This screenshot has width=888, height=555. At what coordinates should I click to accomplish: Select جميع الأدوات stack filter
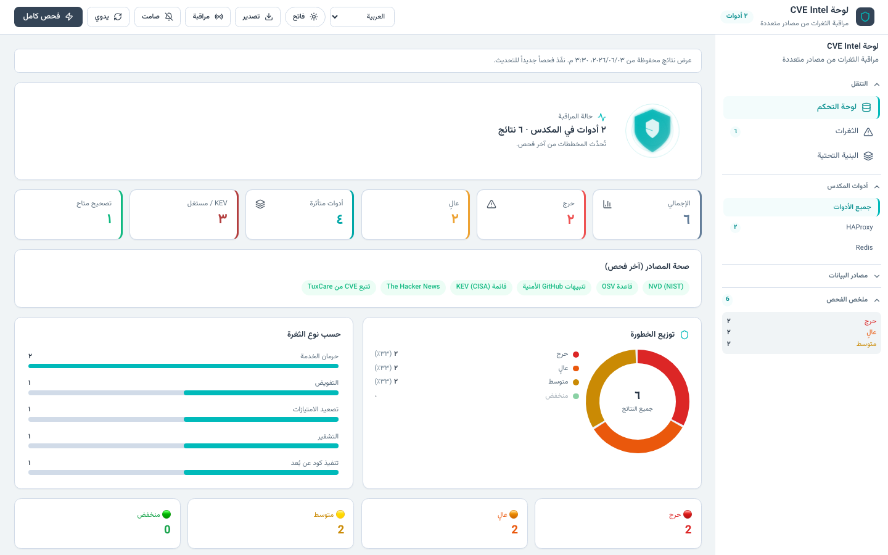[801, 207]
